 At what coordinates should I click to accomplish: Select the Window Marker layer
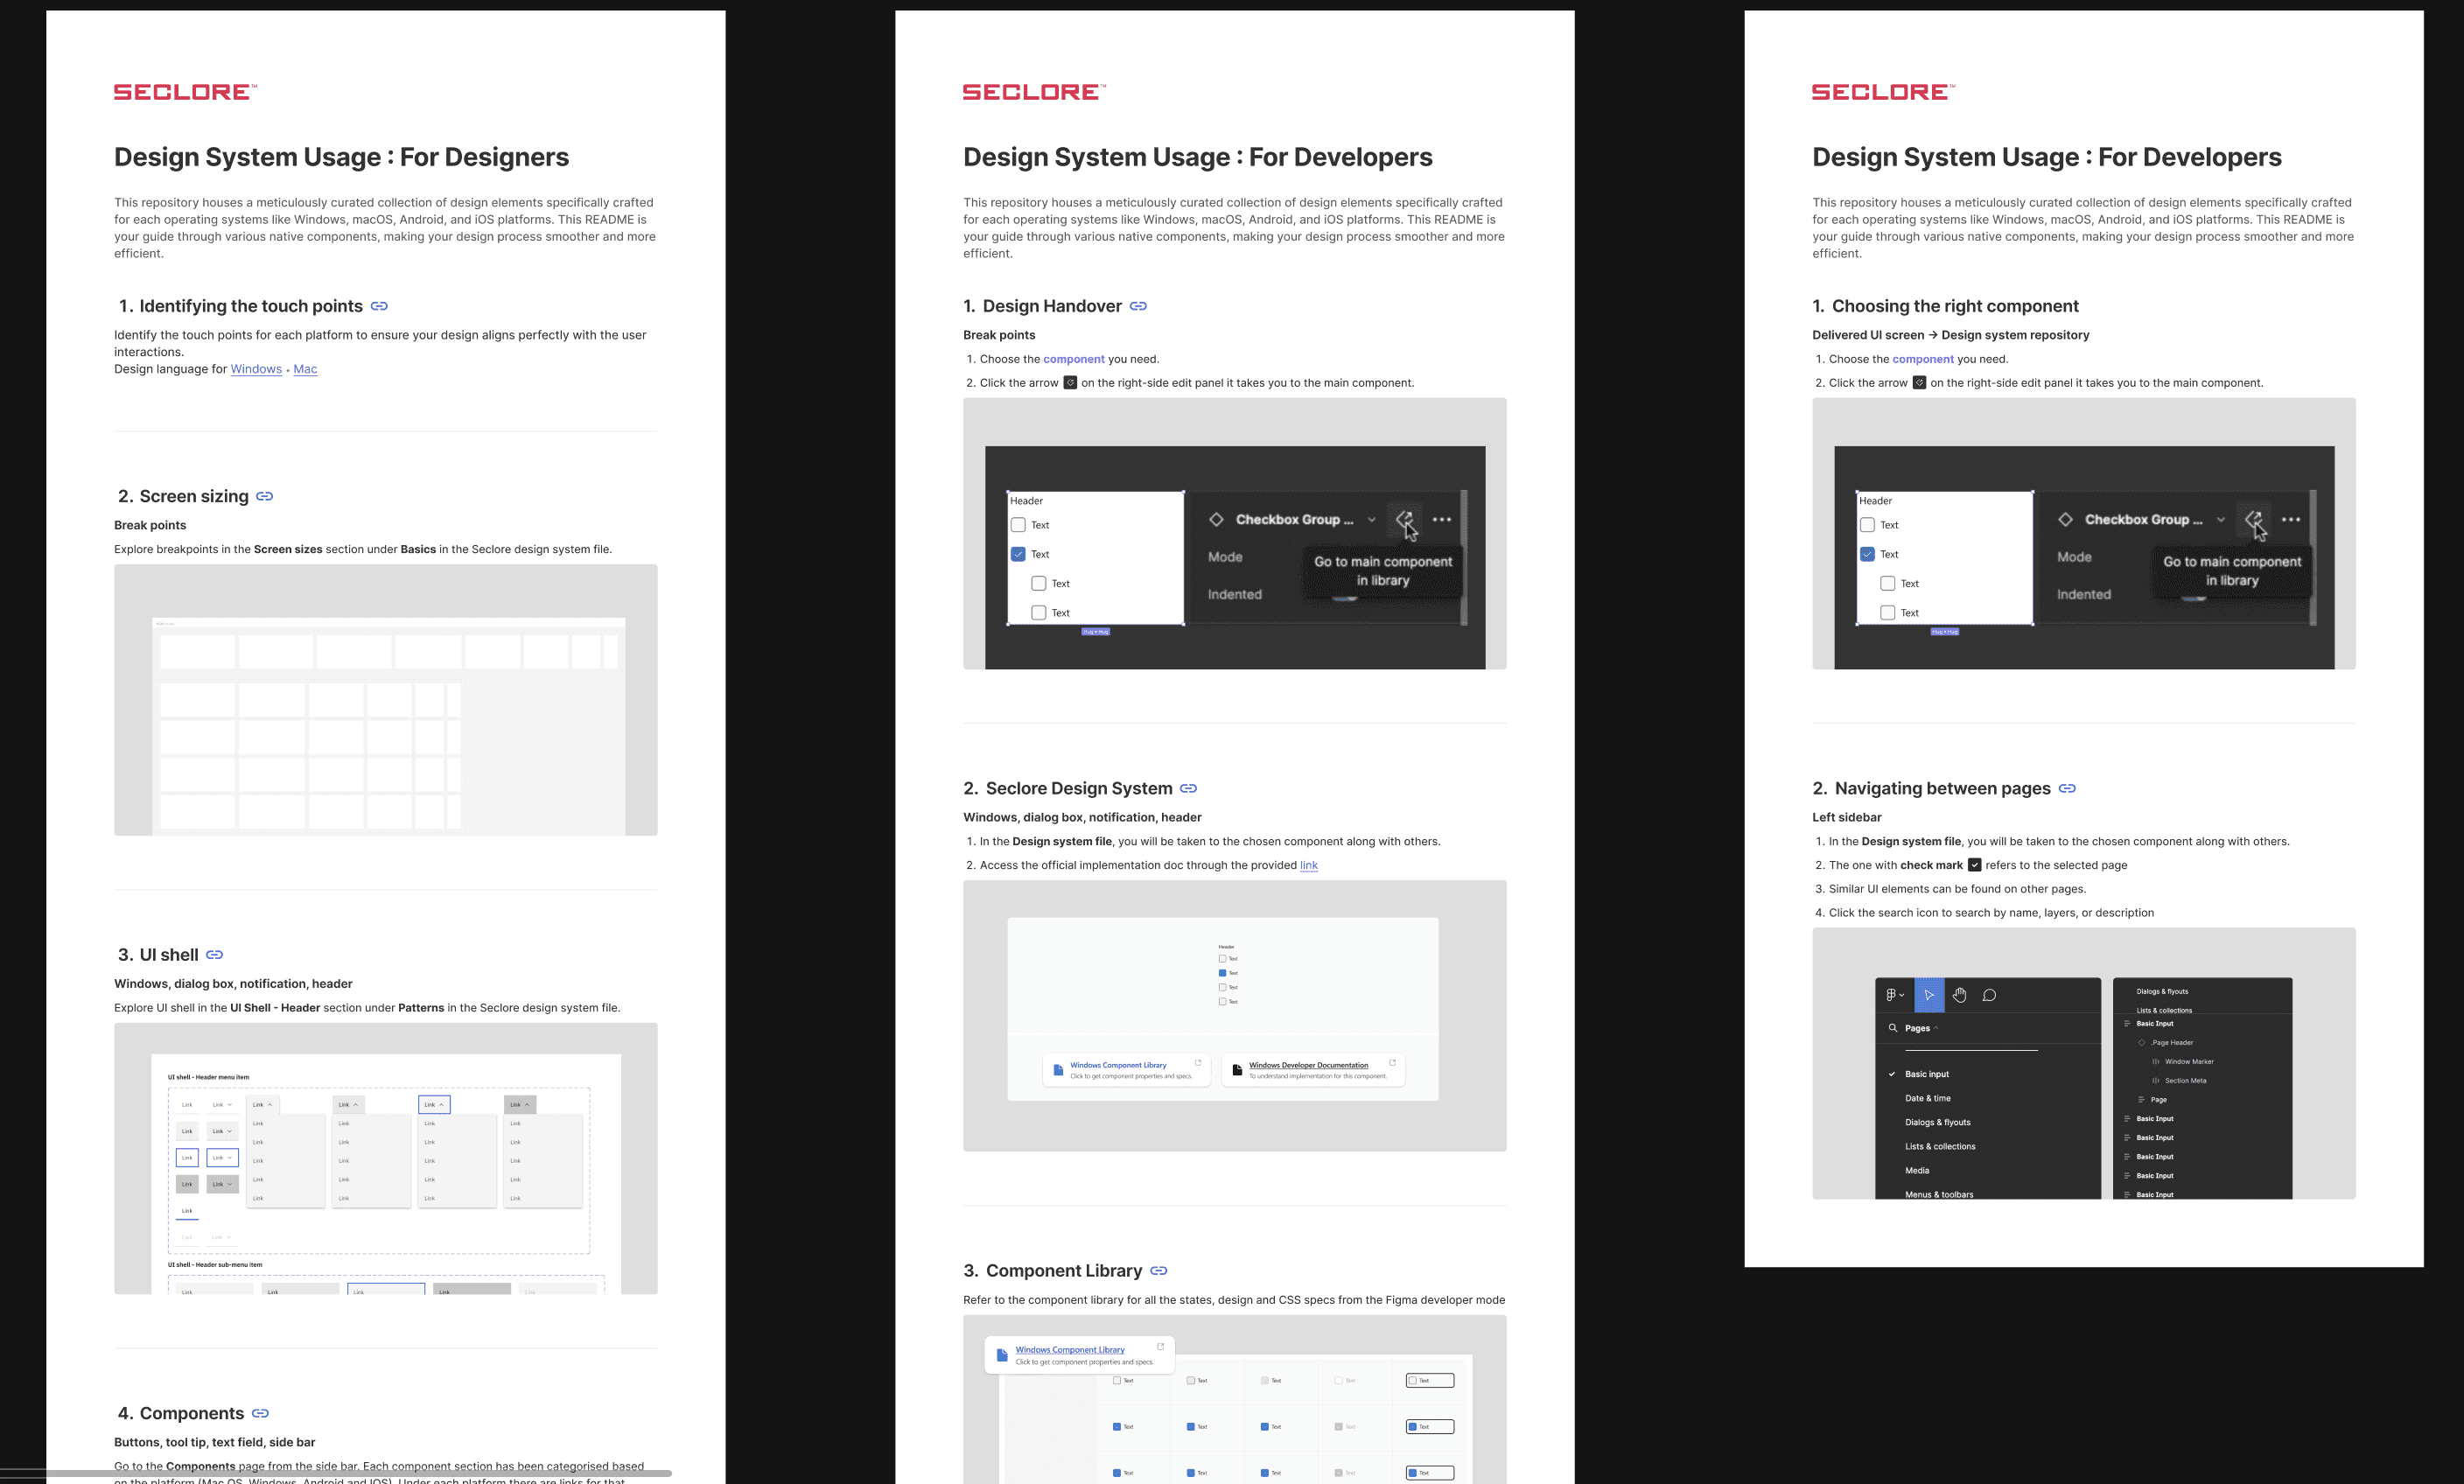click(x=2188, y=1061)
